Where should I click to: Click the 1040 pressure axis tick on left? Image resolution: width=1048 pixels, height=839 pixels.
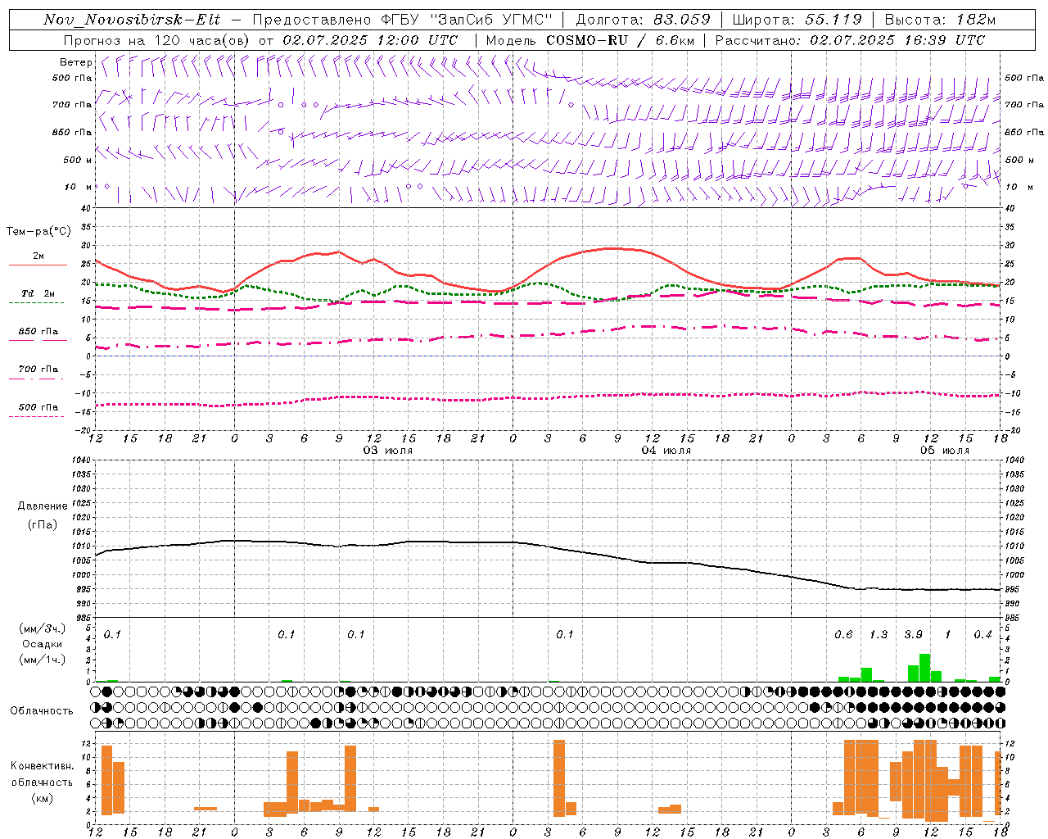pyautogui.click(x=80, y=460)
